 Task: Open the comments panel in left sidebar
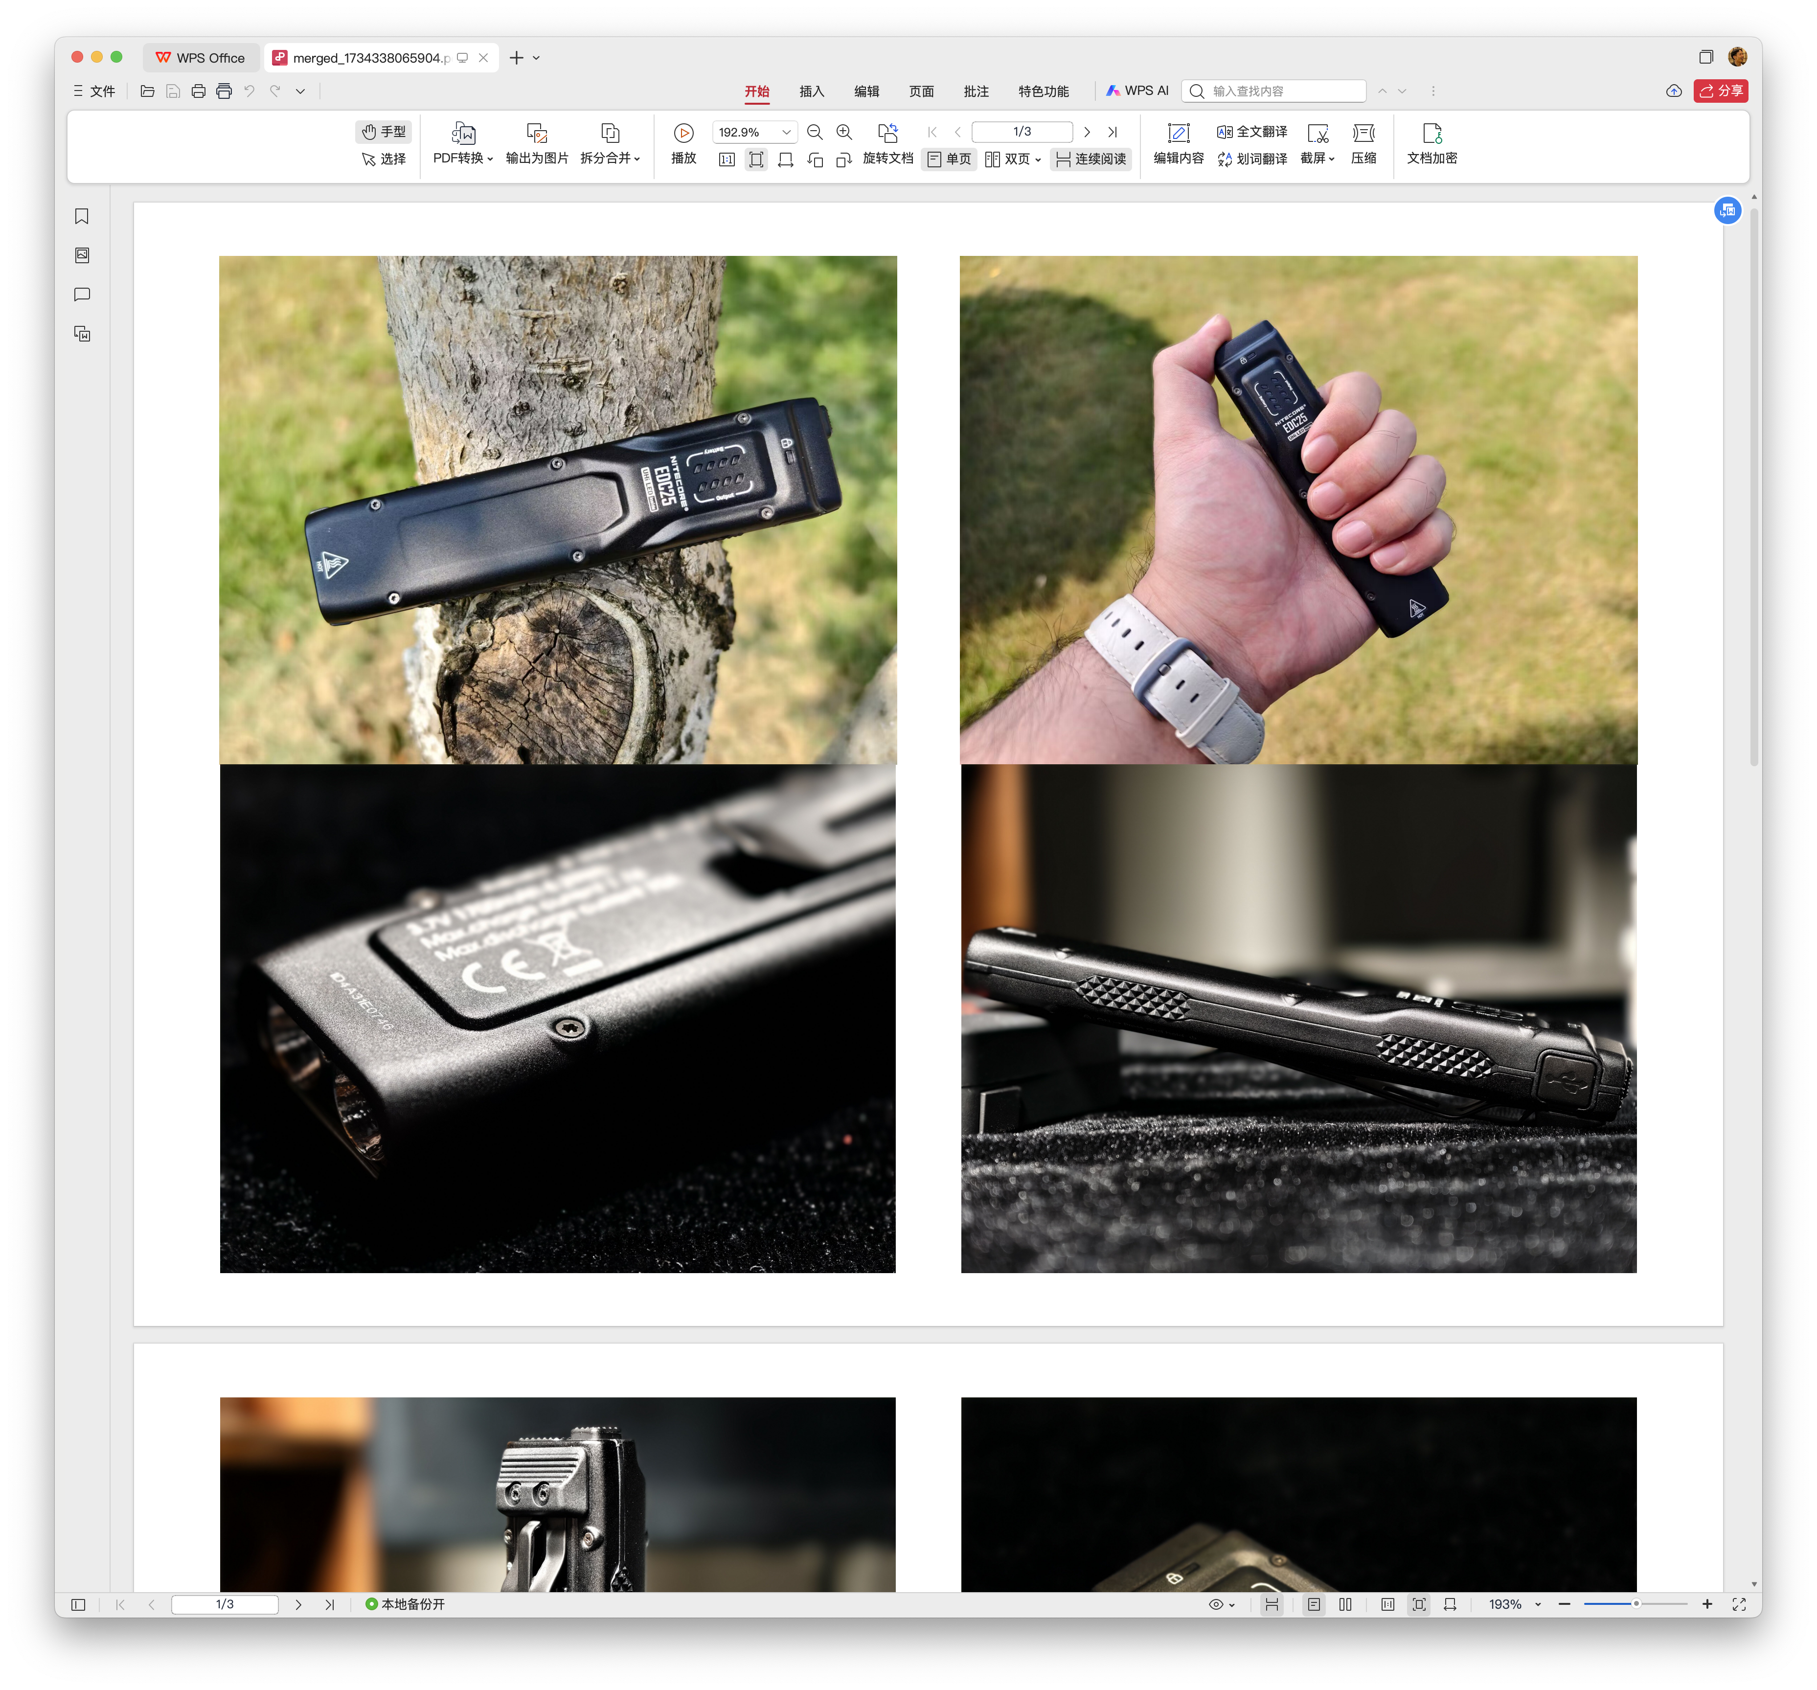[82, 295]
